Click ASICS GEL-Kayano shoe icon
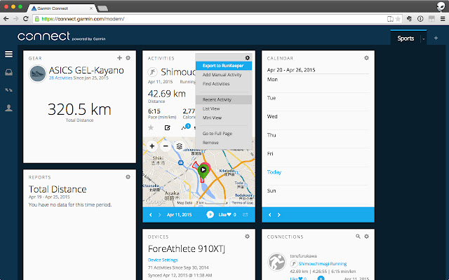 (x=37, y=73)
